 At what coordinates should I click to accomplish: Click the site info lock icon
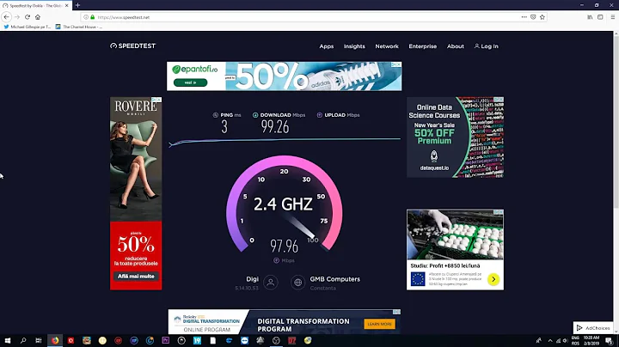tap(93, 17)
